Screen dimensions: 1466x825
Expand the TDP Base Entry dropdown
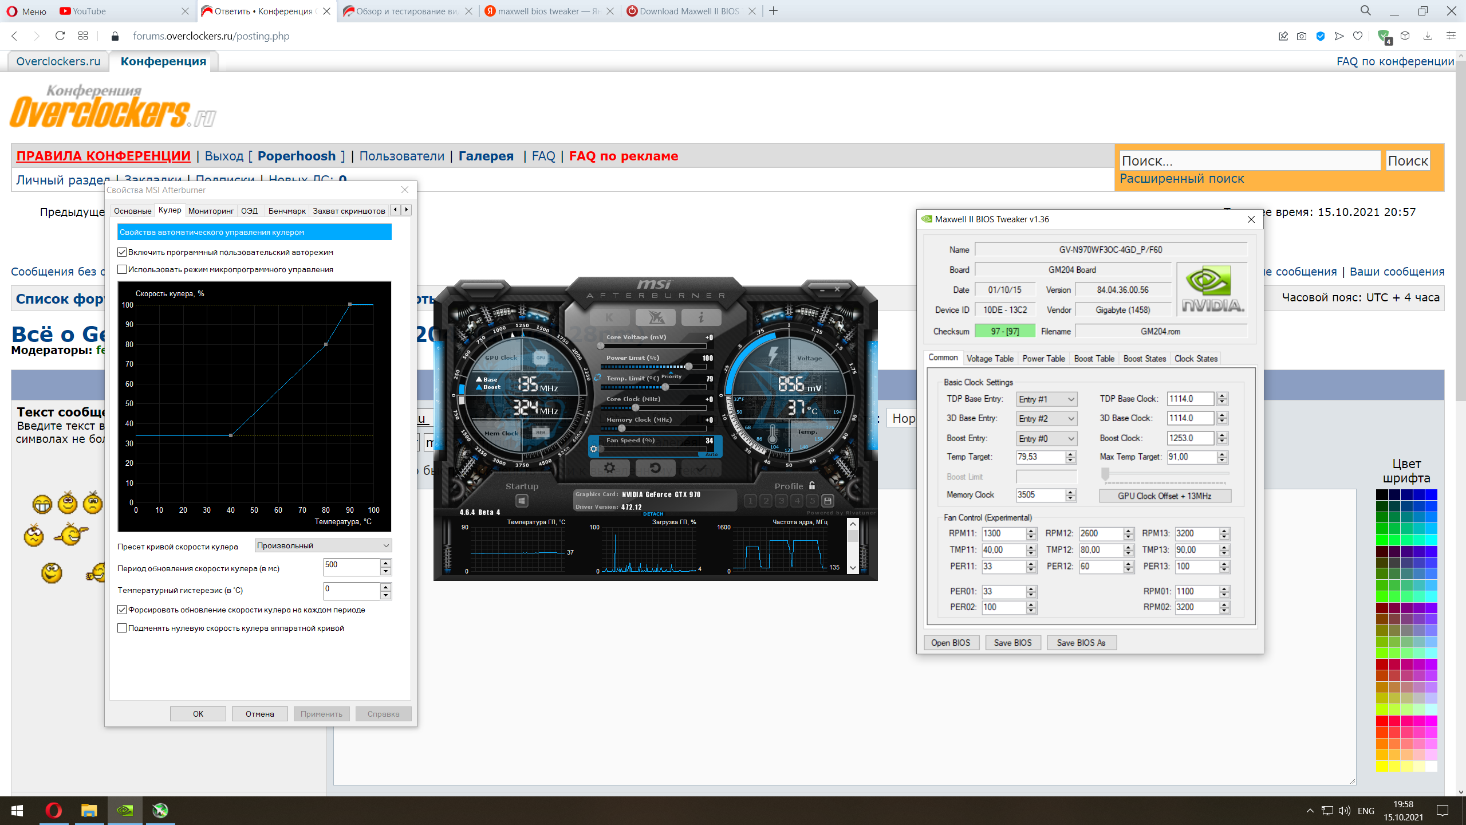pyautogui.click(x=1047, y=399)
